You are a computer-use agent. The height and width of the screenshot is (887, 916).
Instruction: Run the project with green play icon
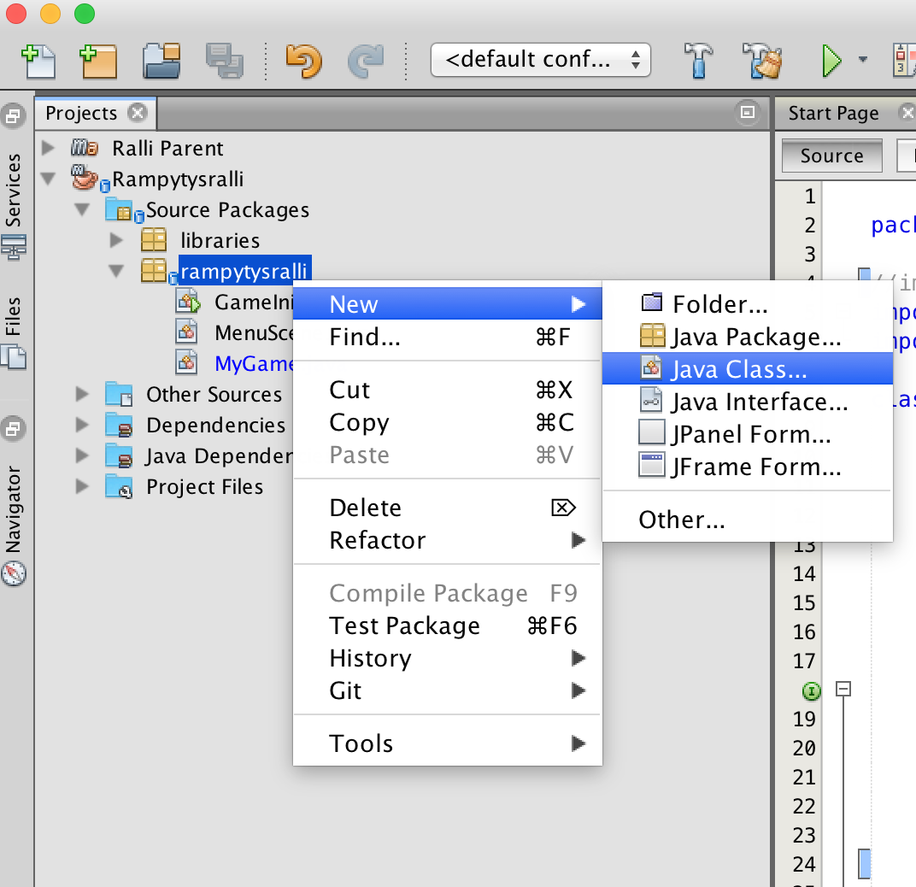(x=831, y=61)
